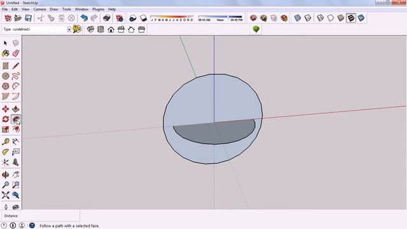The height and width of the screenshot is (229, 407).
Task: Select the Push/Pull tool
Action: point(15,109)
